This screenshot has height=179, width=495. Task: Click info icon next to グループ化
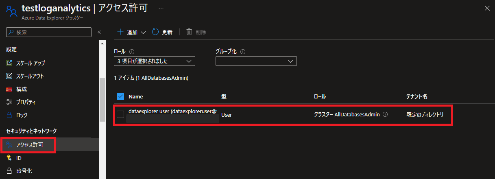243,52
